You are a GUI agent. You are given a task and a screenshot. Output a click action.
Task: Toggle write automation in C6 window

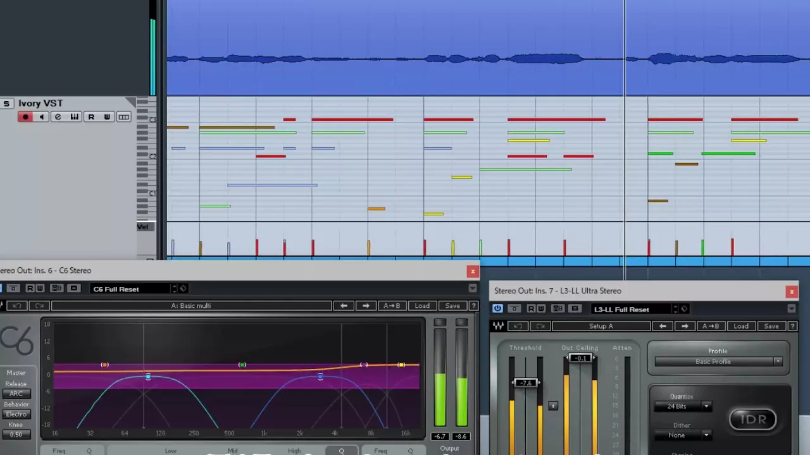(x=40, y=288)
